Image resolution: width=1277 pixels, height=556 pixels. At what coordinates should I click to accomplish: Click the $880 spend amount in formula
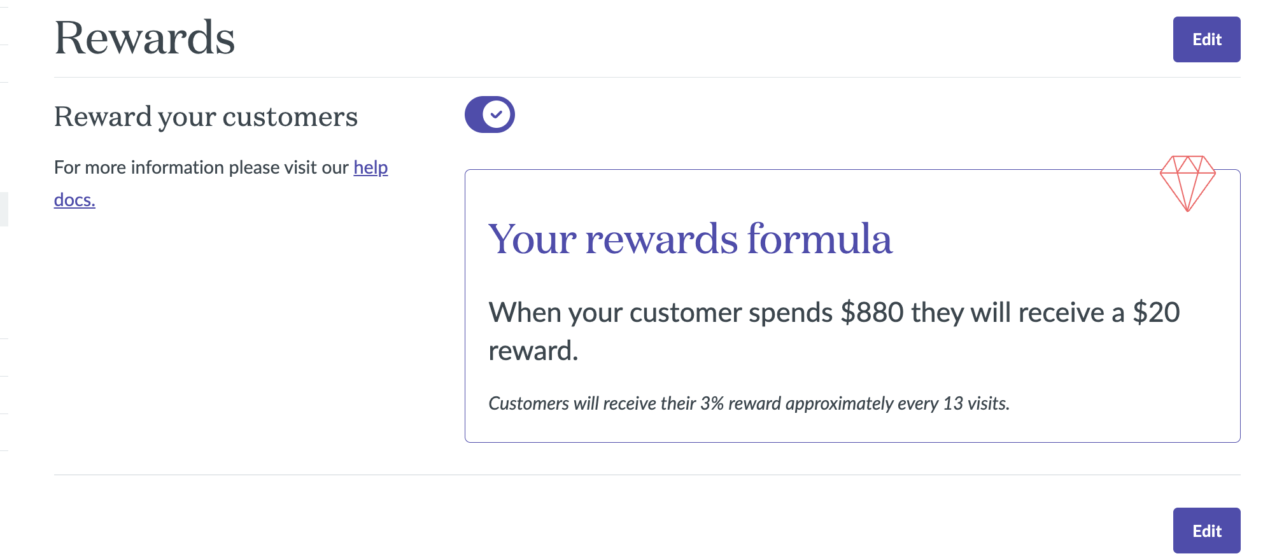[x=871, y=312]
